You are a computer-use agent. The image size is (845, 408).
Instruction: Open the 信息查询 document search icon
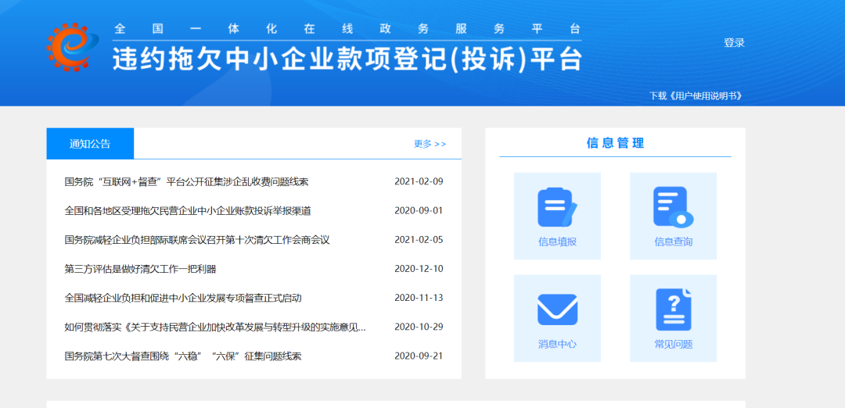tap(673, 206)
